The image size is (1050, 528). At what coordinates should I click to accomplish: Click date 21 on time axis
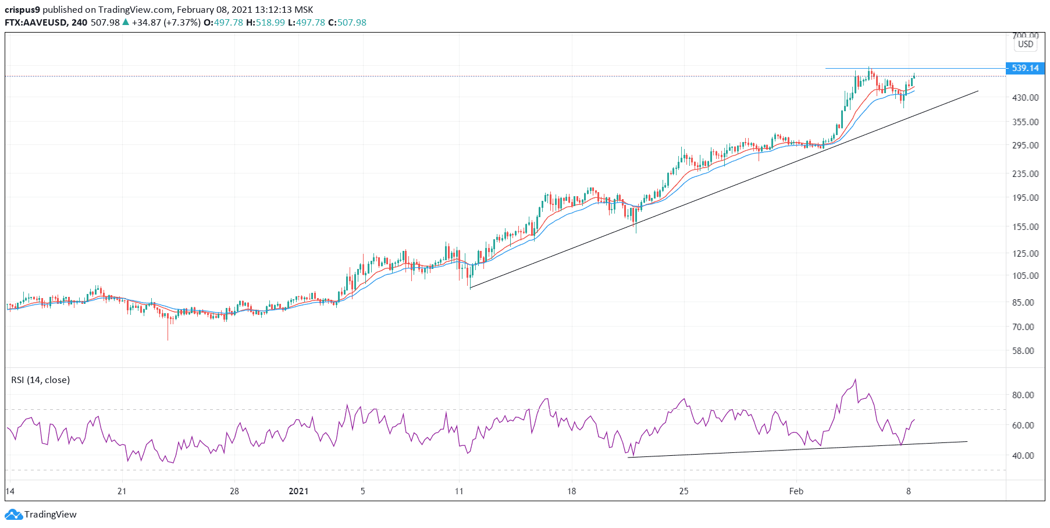tap(122, 491)
